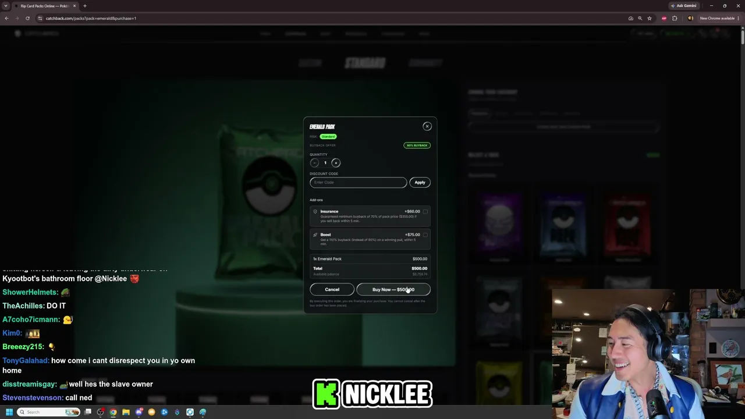Close the Emerald Pack purchase dialog

point(427,126)
